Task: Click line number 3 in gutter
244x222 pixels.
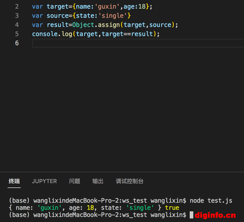Action: tap(17, 15)
